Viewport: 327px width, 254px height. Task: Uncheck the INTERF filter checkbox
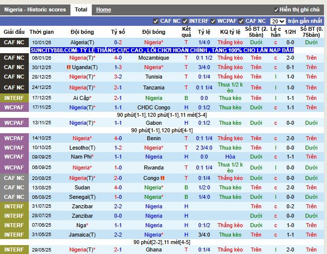(185, 21)
